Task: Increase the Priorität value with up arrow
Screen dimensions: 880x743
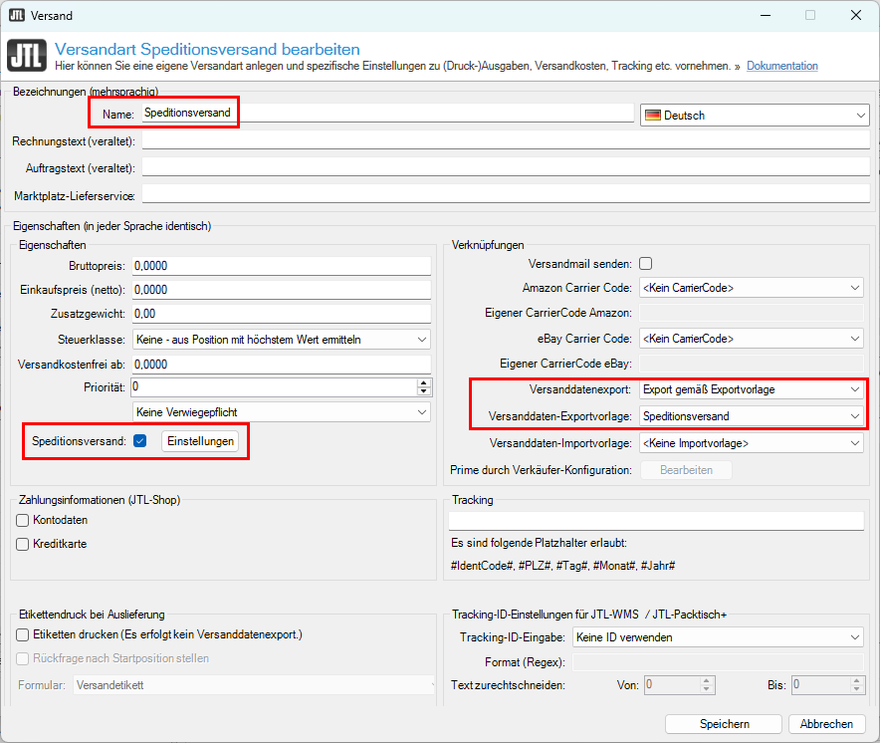Action: click(424, 382)
